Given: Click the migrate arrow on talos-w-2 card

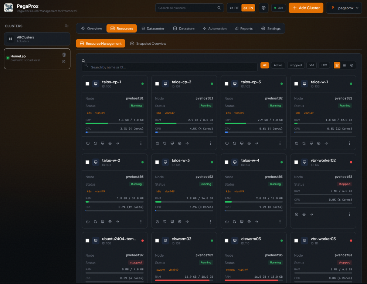Looking at the screenshot, I should (118, 222).
